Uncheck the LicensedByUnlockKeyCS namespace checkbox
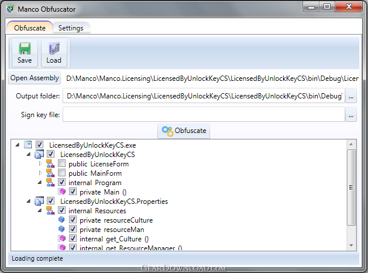Image resolution: width=368 pixels, height=273 pixels. 50,154
